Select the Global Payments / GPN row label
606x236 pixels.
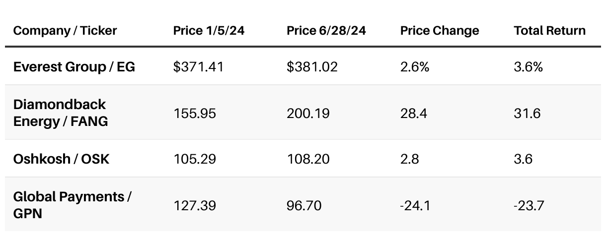point(72,205)
